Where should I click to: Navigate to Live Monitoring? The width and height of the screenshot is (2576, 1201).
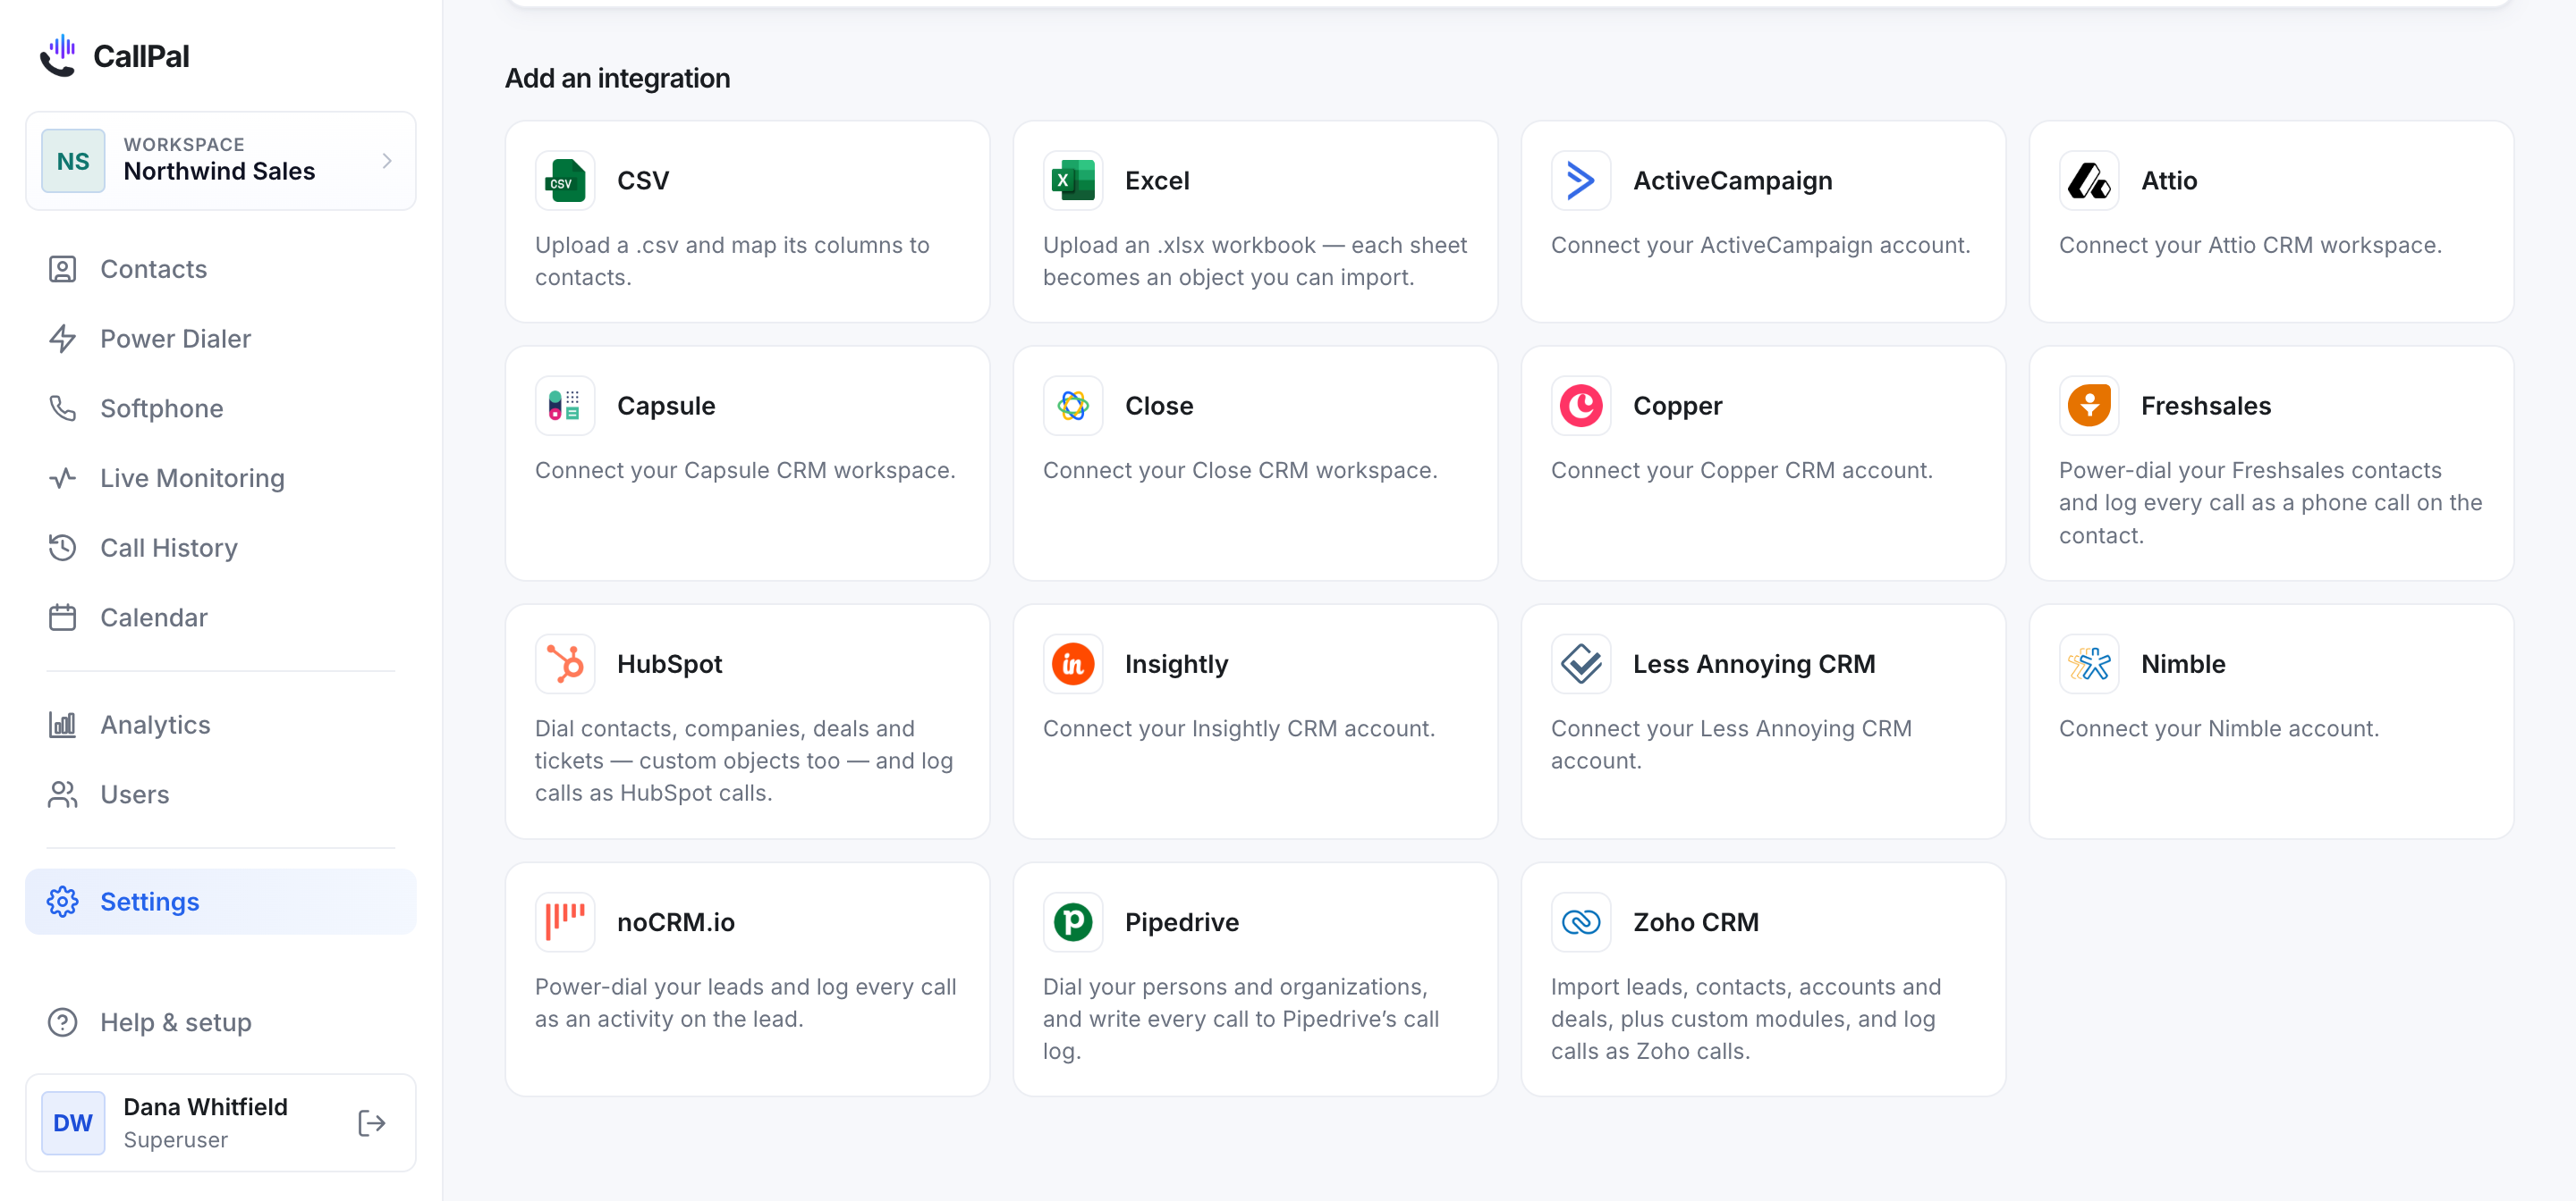[221, 477]
